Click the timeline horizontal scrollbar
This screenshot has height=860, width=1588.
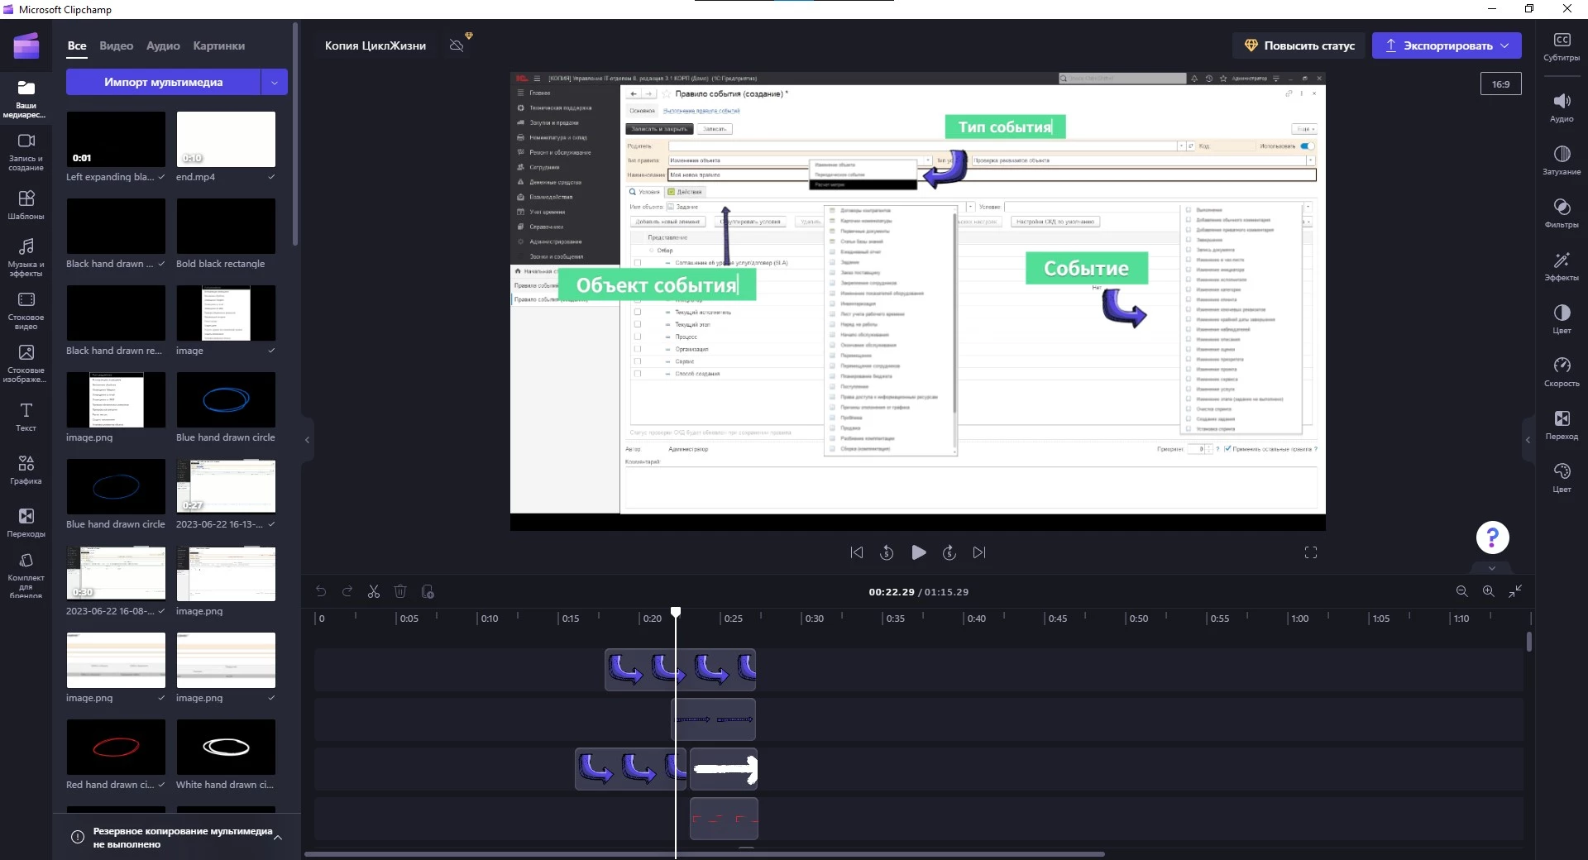(x=703, y=854)
